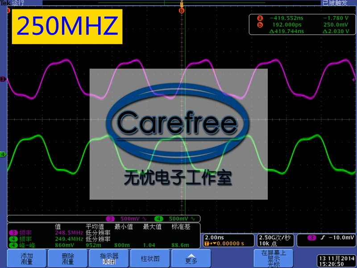The image size is (357, 268).
Task: Select the 248.5MHz frequency value
Action: [x=69, y=233]
